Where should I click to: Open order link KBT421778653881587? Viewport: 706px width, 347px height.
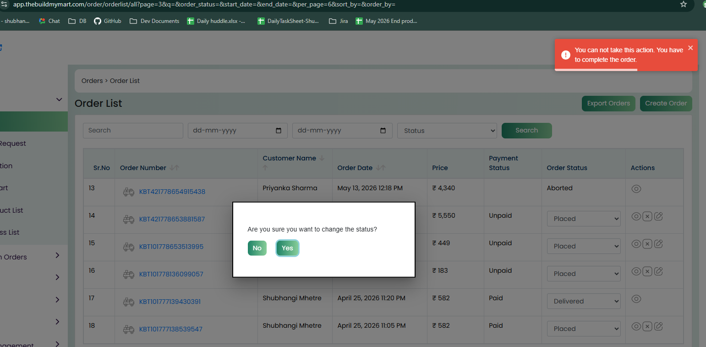click(172, 219)
